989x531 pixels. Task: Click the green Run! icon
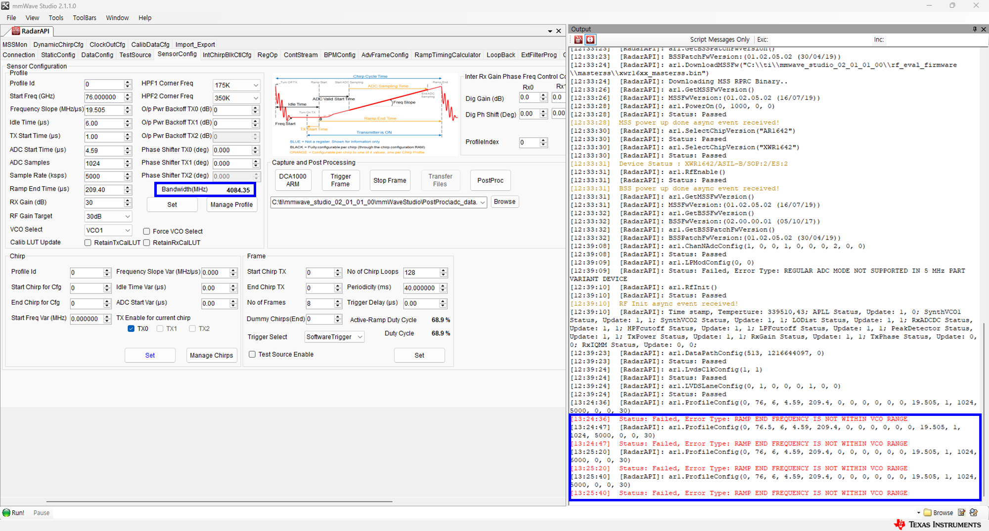(6, 513)
